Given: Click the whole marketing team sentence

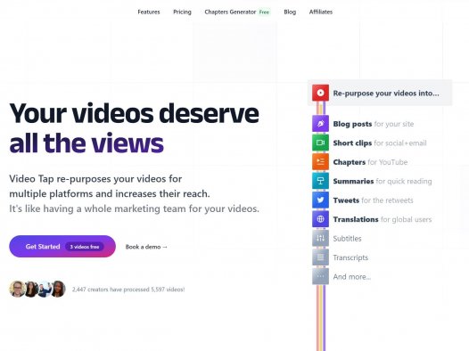Looking at the screenshot, I should coord(134,208).
